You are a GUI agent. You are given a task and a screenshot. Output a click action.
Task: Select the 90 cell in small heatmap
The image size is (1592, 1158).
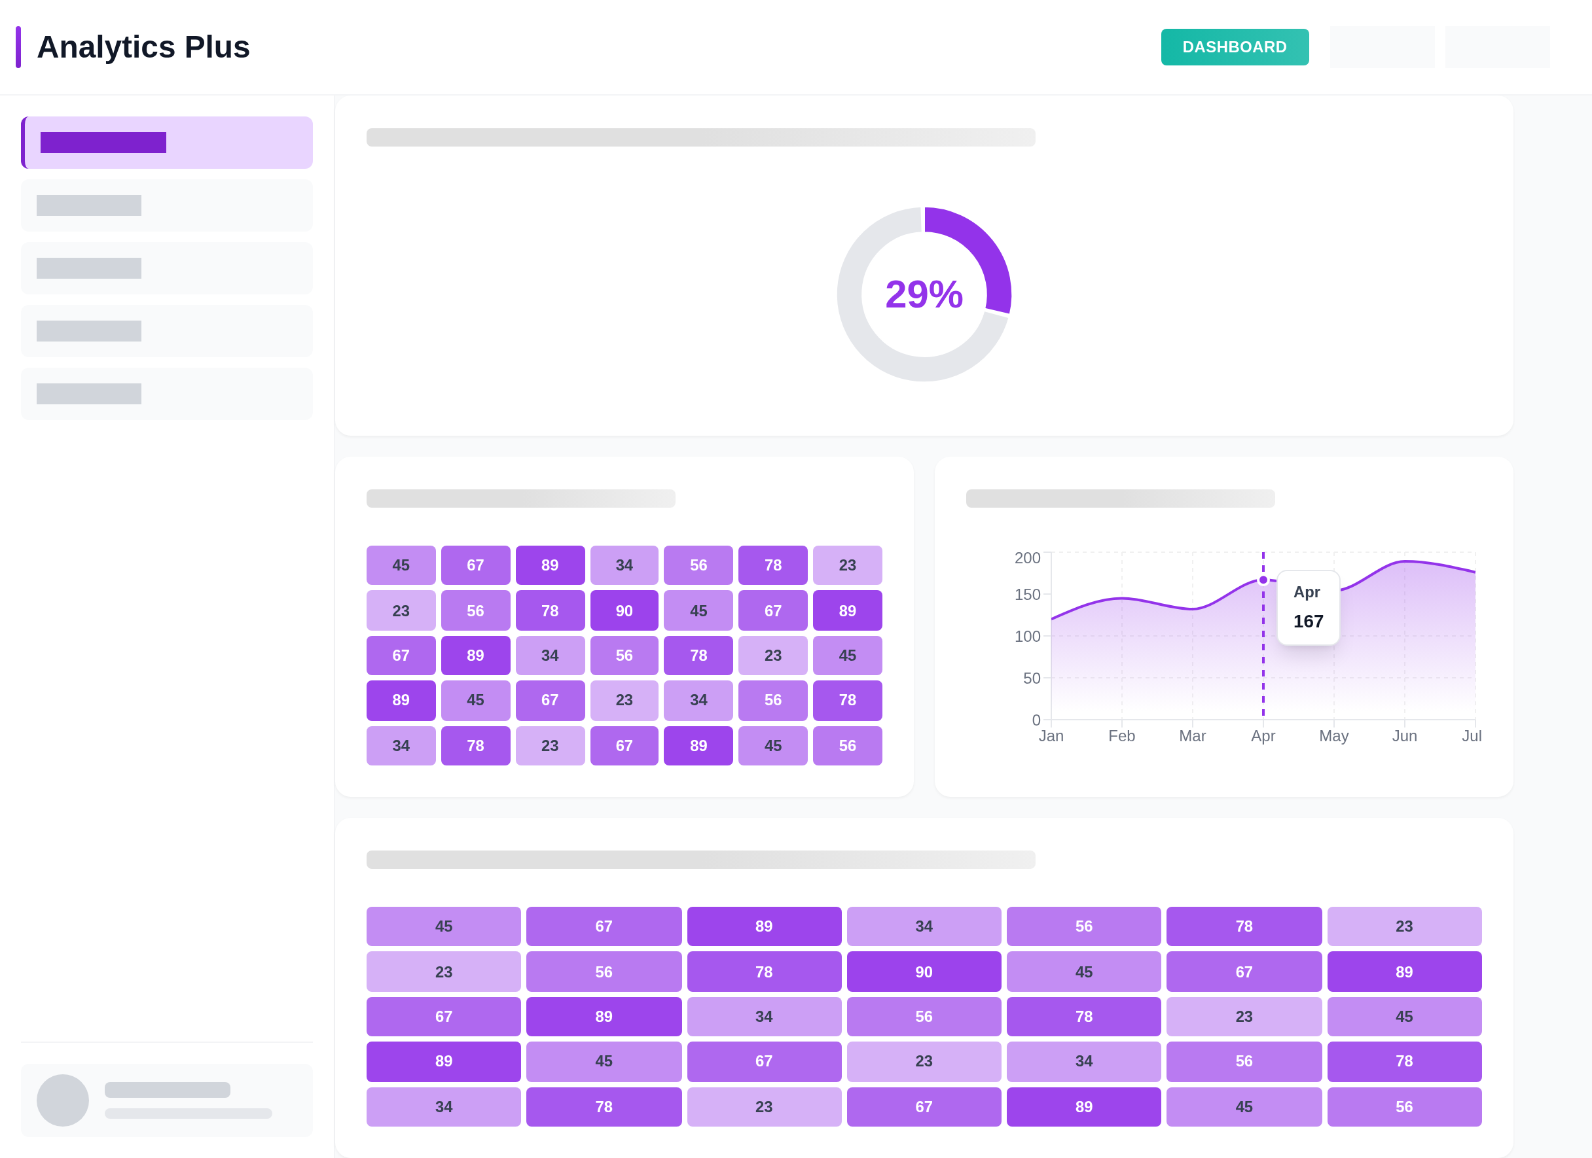tap(624, 610)
